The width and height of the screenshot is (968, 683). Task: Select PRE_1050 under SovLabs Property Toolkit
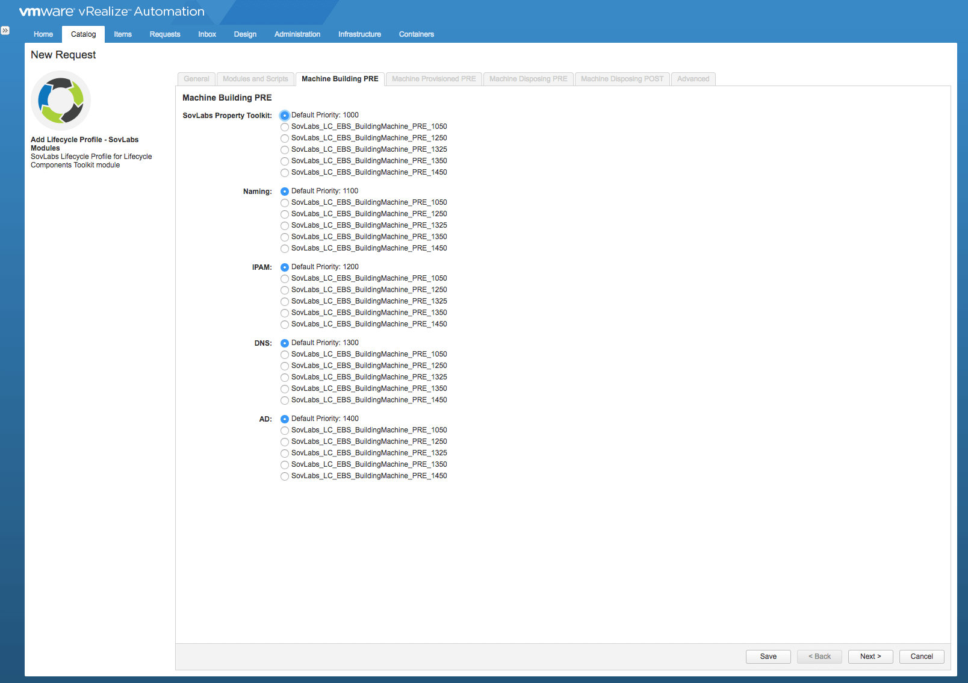pos(285,127)
